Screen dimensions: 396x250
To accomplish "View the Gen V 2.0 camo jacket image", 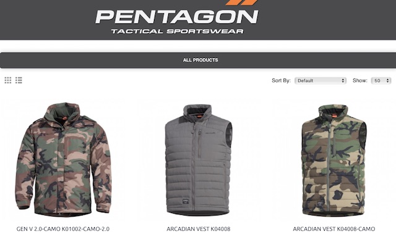I will 63,159.
